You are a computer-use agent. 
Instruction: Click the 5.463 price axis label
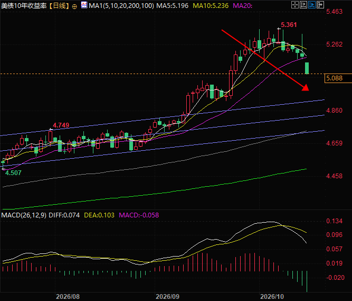[335, 12]
